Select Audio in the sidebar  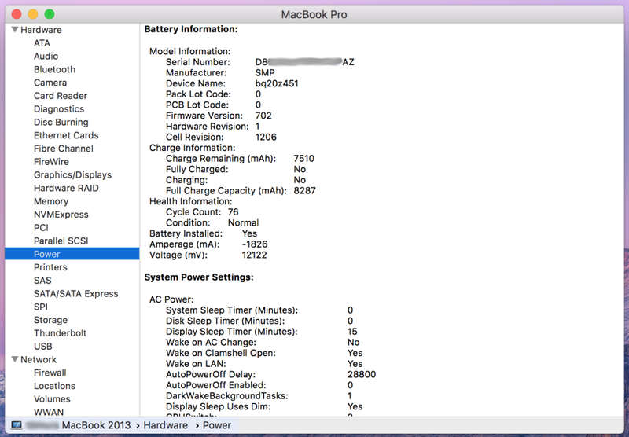tap(46, 56)
